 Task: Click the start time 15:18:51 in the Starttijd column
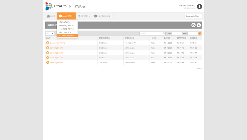tap(181, 43)
